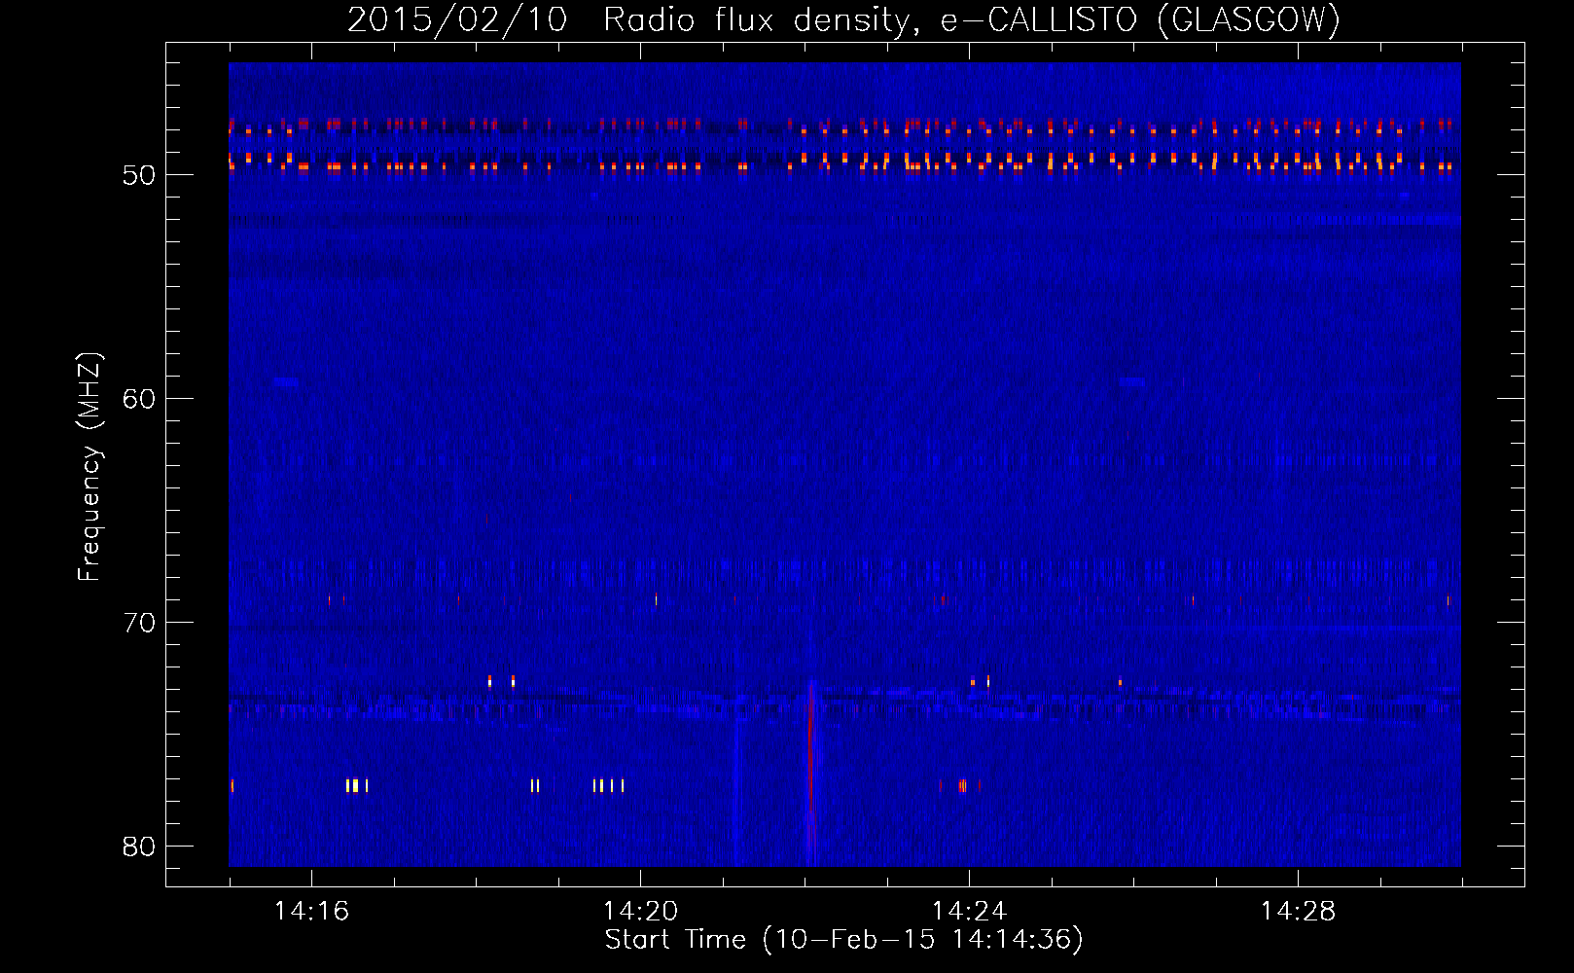1574x973 pixels.
Task: Click the 50 frequency tick label
Action: click(139, 175)
